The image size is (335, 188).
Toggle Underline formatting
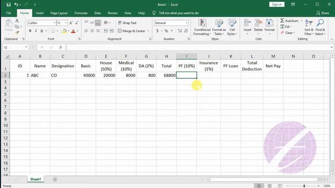[42, 31]
